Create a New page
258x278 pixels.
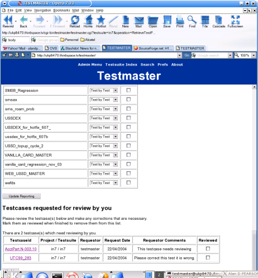click(126, 21)
